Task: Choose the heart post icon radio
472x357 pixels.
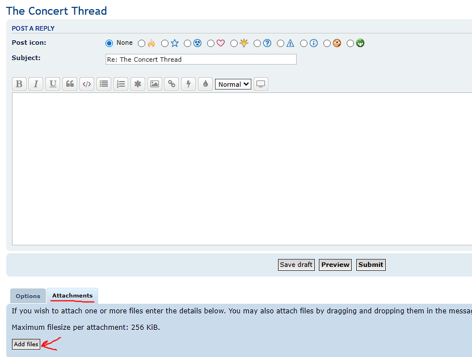Action: [211, 43]
